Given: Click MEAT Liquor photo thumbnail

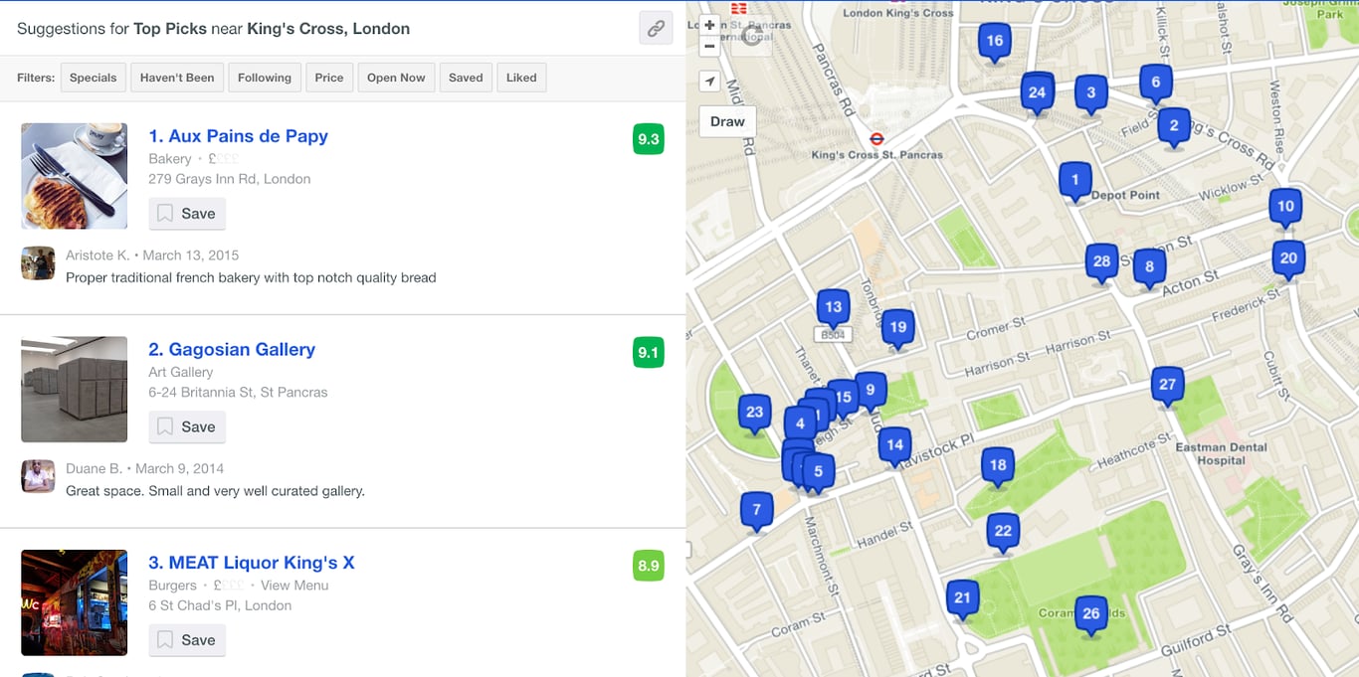Looking at the screenshot, I should (x=75, y=602).
